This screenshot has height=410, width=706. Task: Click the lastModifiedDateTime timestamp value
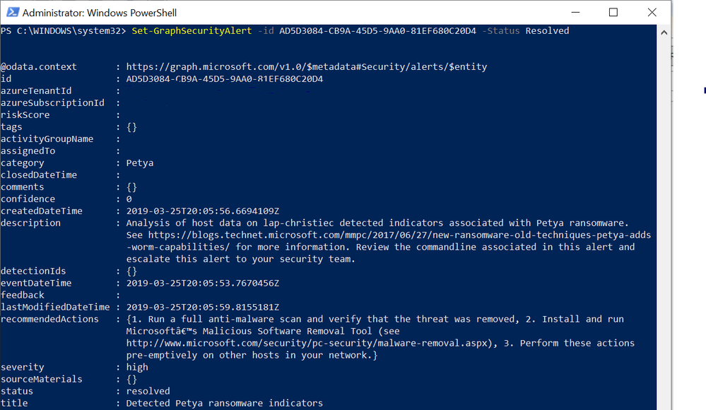pos(202,307)
